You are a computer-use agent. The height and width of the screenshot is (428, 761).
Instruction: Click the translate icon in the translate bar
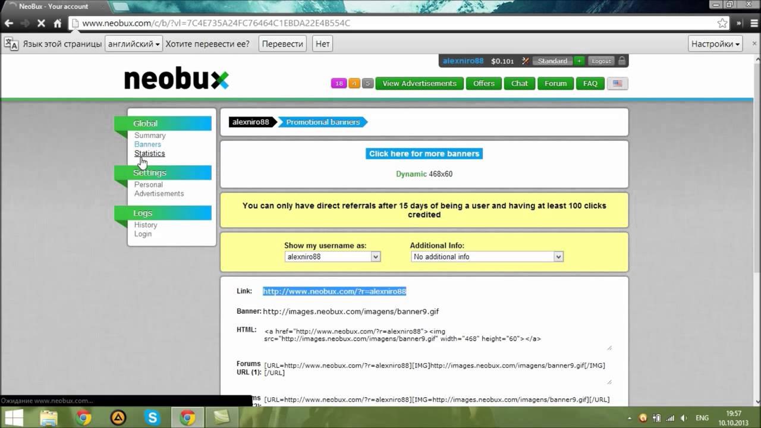click(x=12, y=44)
